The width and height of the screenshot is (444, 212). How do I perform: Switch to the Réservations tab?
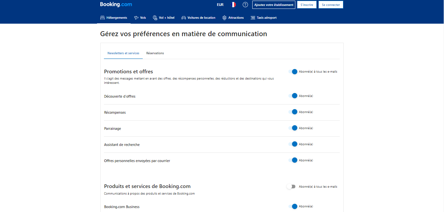tap(155, 53)
